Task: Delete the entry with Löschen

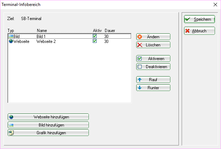Action: [153, 45]
